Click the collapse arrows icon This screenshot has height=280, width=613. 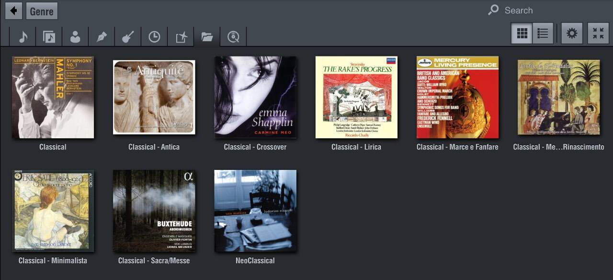tap(598, 34)
